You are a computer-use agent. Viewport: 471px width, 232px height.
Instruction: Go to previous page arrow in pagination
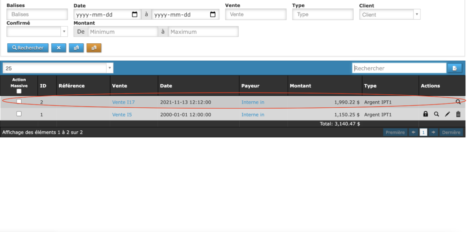(414, 132)
